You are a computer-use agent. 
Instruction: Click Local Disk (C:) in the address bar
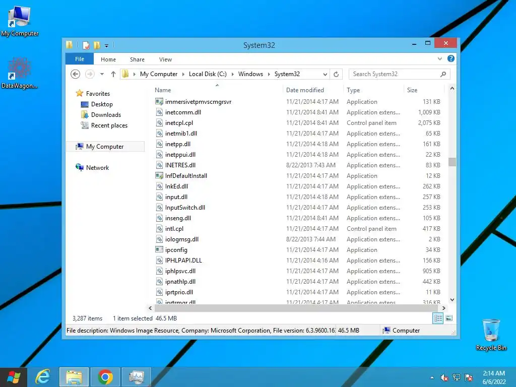[x=208, y=74]
